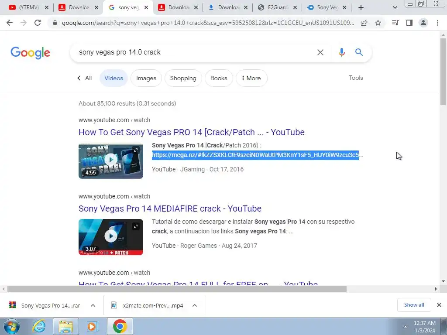Start voice search with microphone
Image resolution: width=447 pixels, height=335 pixels.
(x=341, y=52)
